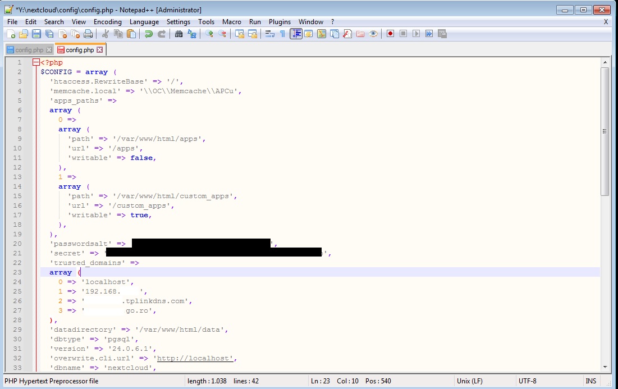Open the Tools menu

click(206, 22)
